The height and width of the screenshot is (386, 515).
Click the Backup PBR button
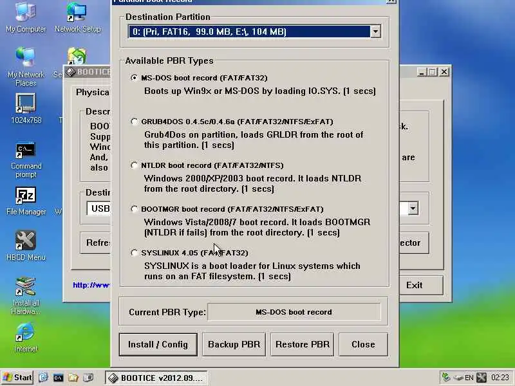[234, 344]
